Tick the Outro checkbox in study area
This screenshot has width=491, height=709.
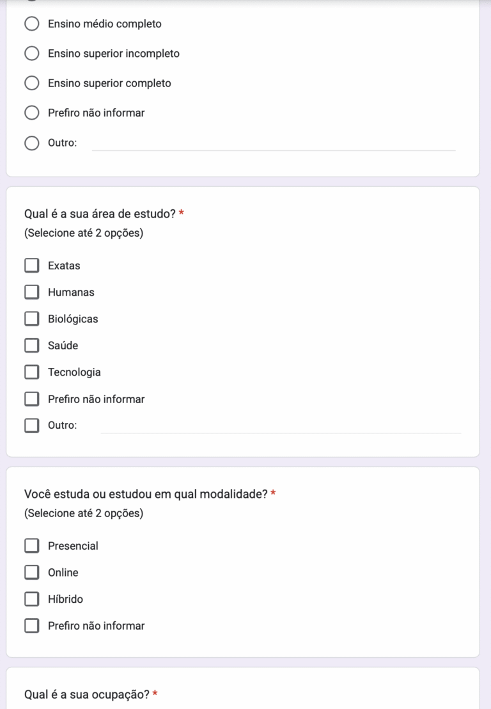[x=31, y=426]
